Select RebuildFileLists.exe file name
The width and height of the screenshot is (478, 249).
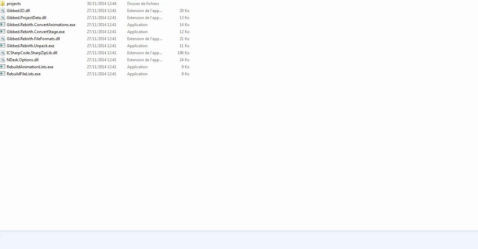tap(23, 74)
